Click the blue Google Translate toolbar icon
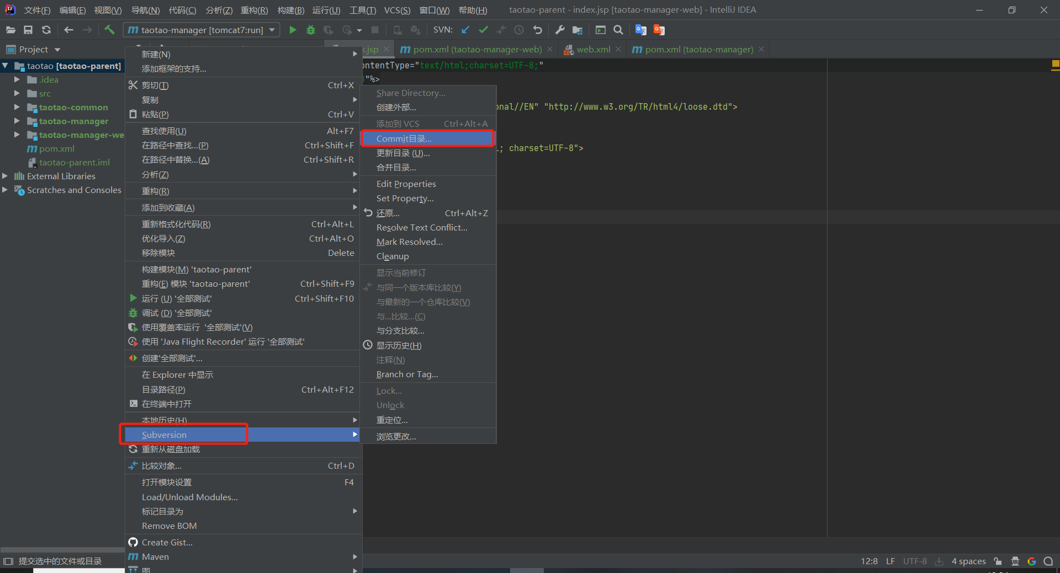 click(x=640, y=30)
